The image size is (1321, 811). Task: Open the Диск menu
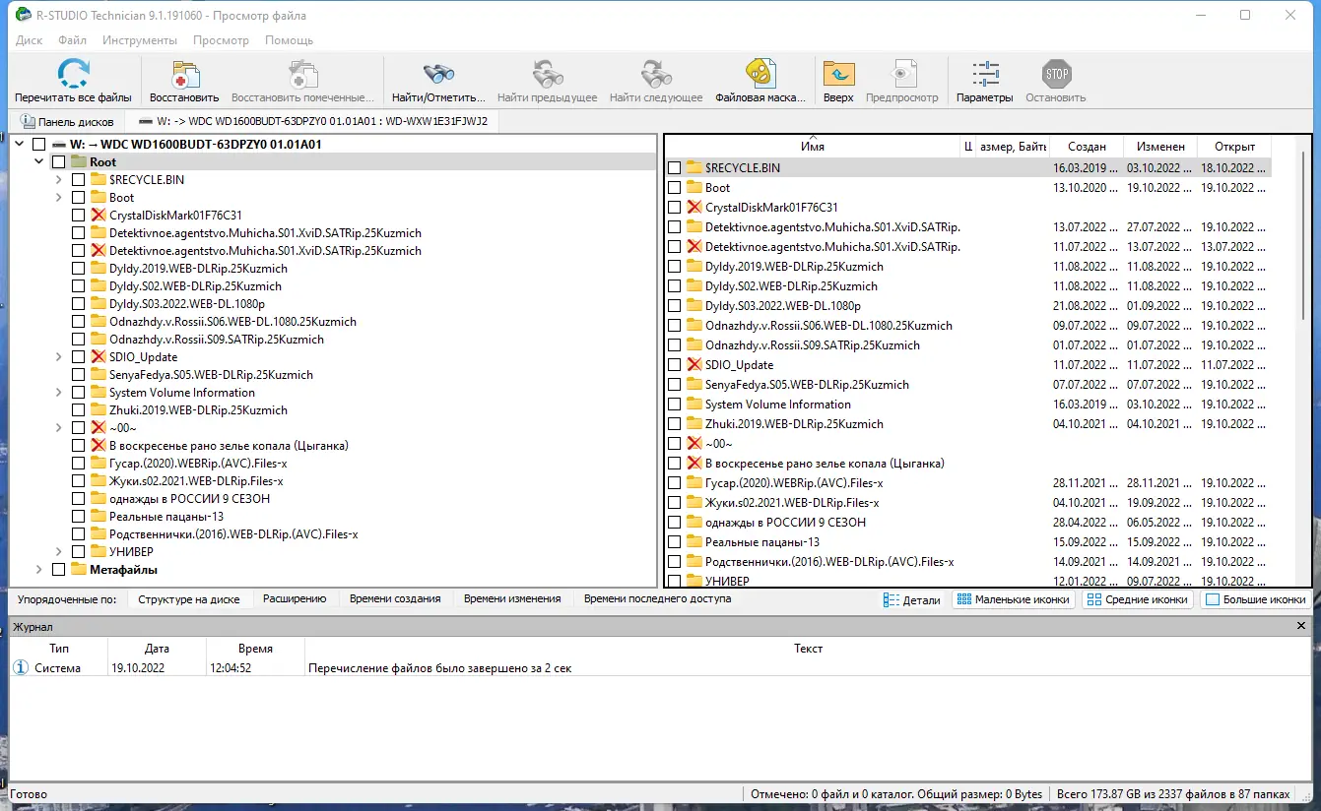coord(29,40)
